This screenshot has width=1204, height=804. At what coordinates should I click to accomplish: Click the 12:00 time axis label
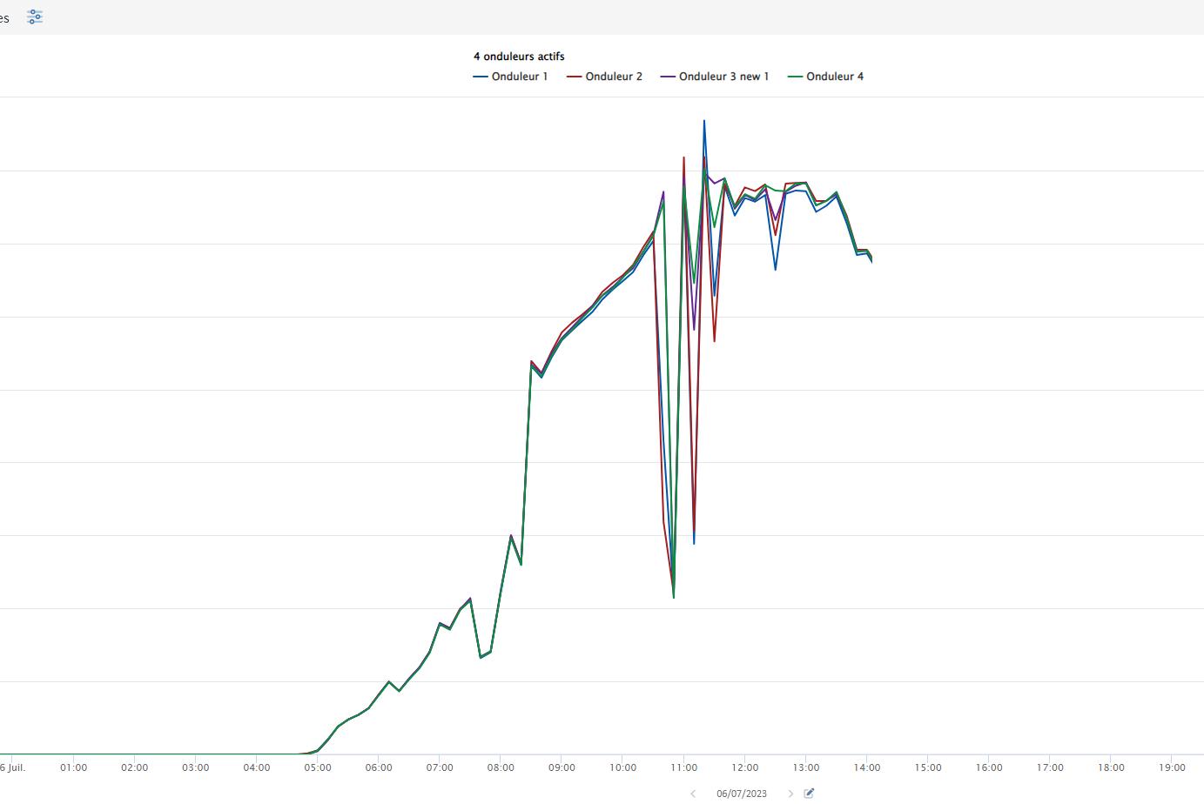coord(745,767)
